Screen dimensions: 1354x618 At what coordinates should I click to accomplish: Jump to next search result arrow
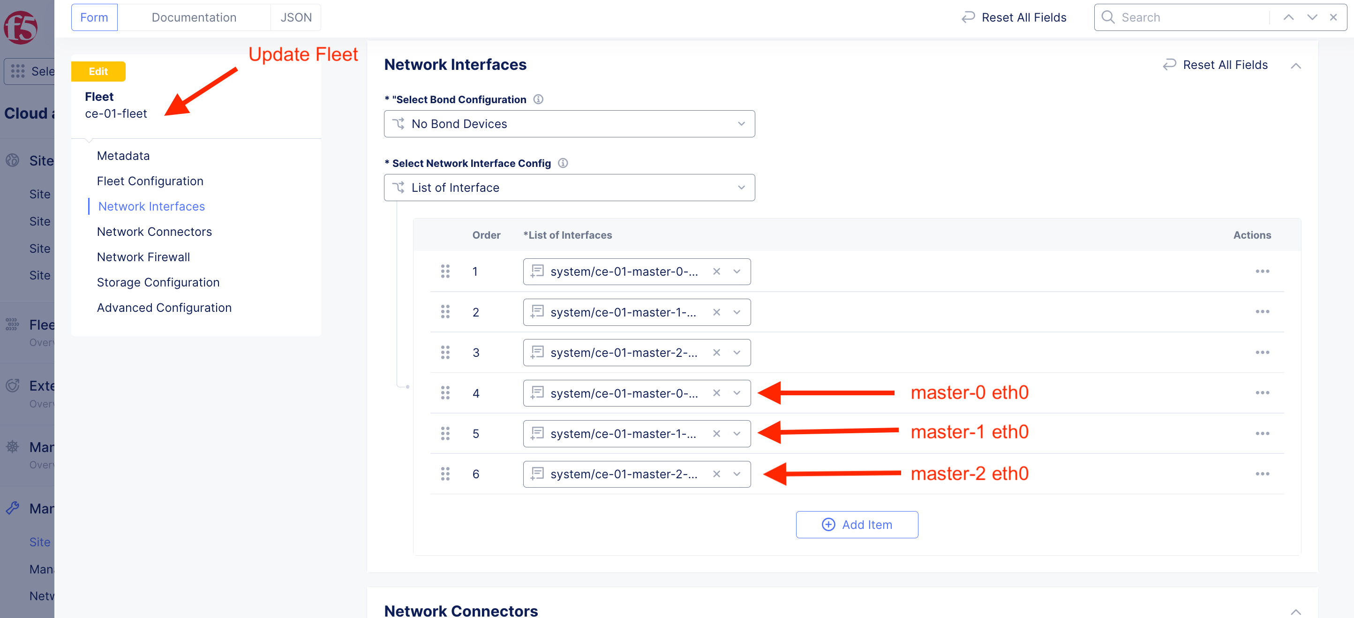[1312, 17]
